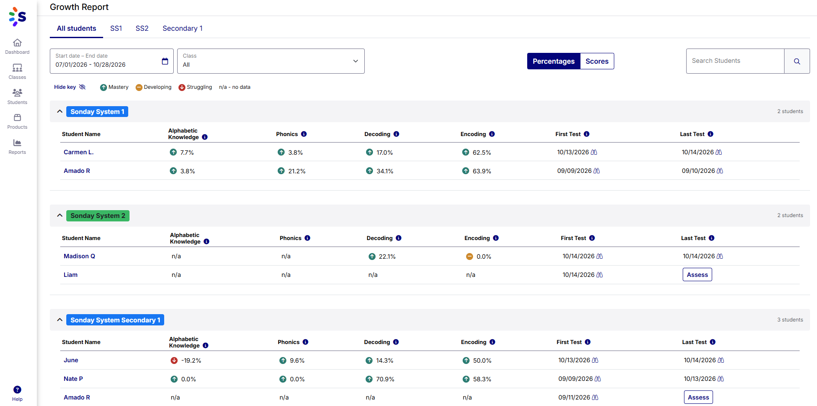Select the Percentages view toggle
The height and width of the screenshot is (406, 817).
click(x=554, y=61)
